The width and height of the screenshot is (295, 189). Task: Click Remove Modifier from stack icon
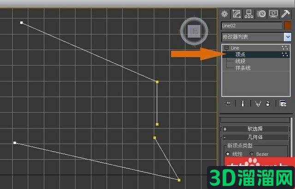(x=268, y=103)
